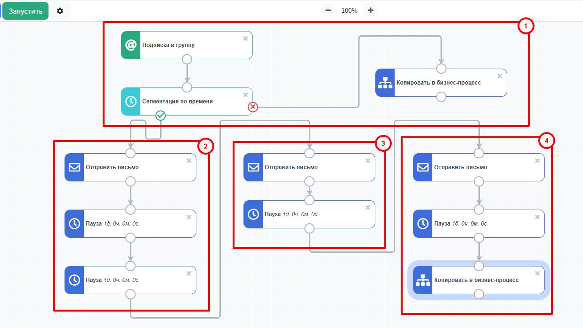The width and height of the screenshot is (583, 328).
Task: Click the clock icon of Сегментация по времени
Action: 130,102
